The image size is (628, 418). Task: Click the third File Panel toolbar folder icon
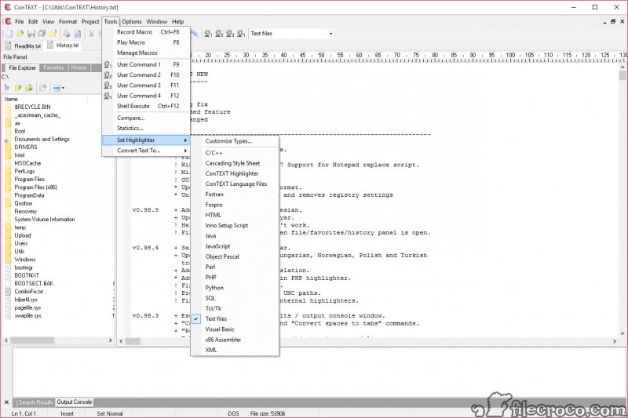pos(29,88)
